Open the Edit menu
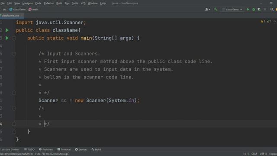Screen dimensions: 277x156 (10, 3)
